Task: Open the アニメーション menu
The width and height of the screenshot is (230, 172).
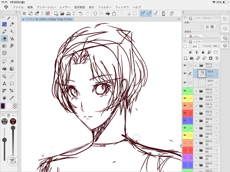Action: point(46,7)
